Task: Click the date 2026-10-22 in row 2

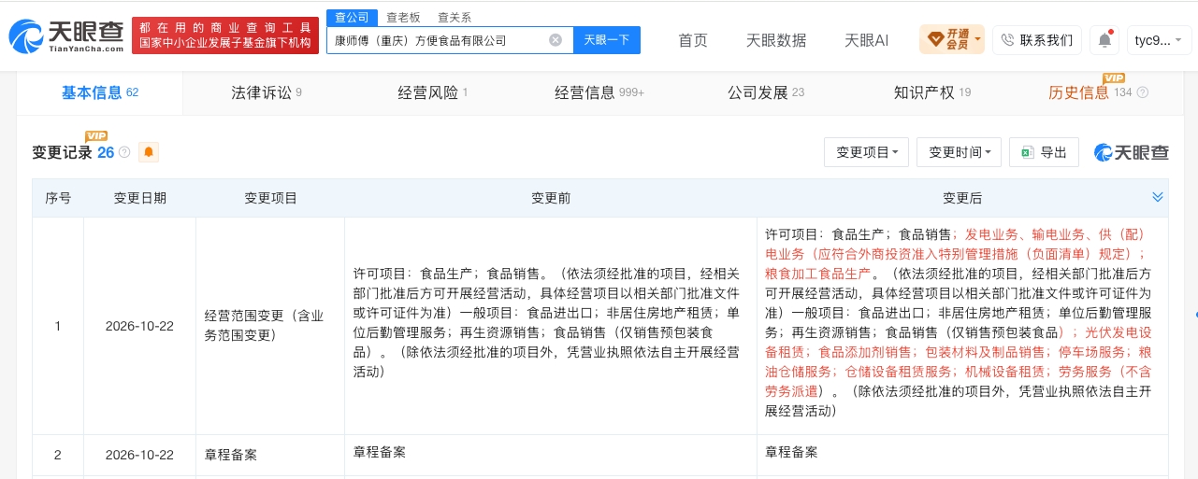Action: pyautogui.click(x=140, y=455)
